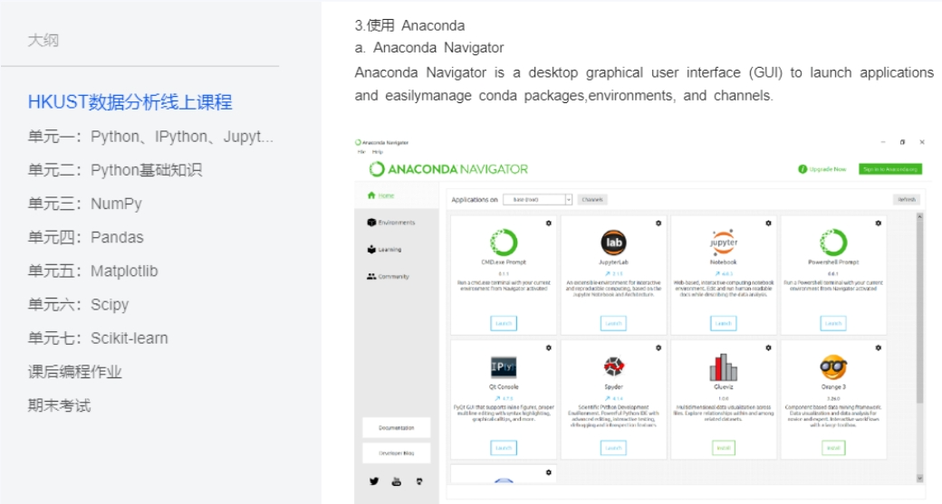Image resolution: width=942 pixels, height=504 pixels.
Task: Go to 单元七: Scikit-learn outline item
Action: pyautogui.click(x=98, y=338)
